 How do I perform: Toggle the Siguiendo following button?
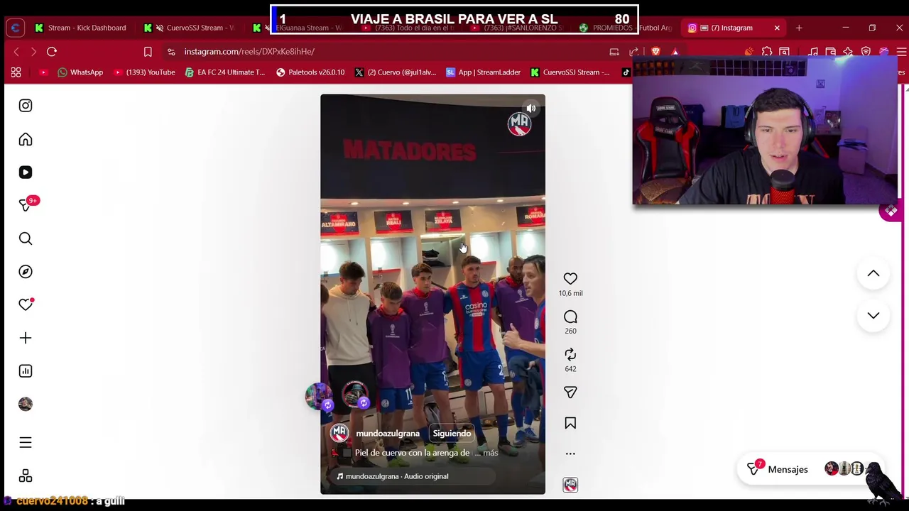[452, 433]
